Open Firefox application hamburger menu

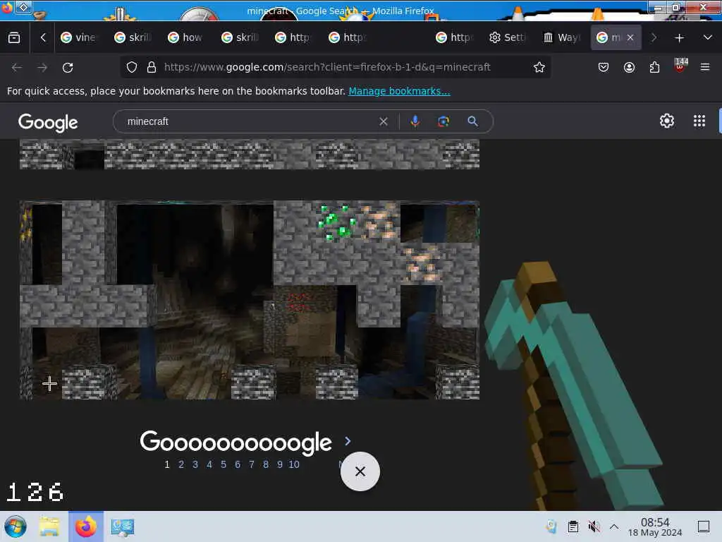705,68
